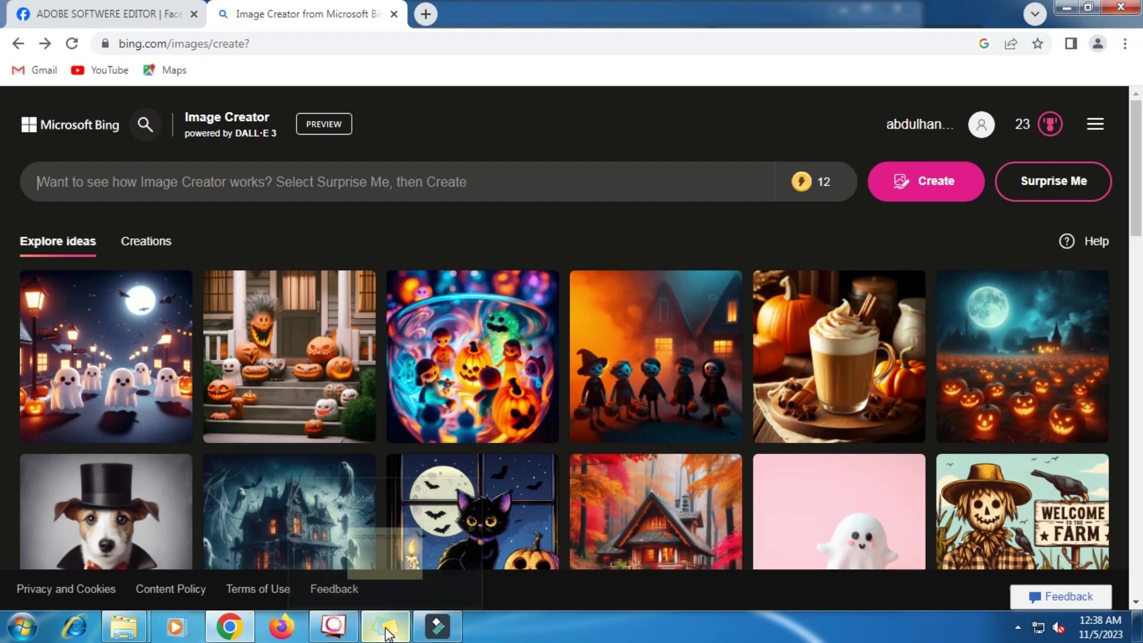Reload the current page
The image size is (1143, 643).
71,43
